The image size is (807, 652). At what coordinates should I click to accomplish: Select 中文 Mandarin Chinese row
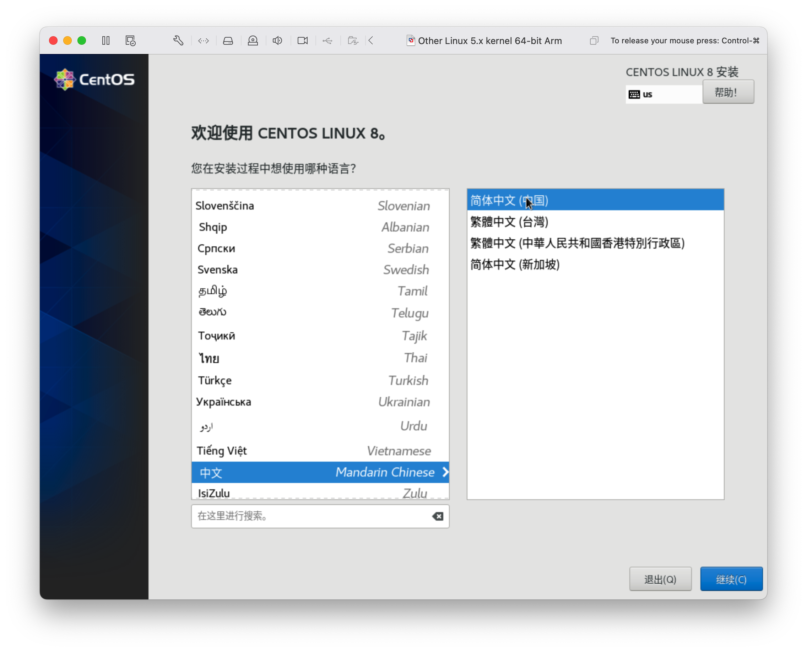coord(320,472)
